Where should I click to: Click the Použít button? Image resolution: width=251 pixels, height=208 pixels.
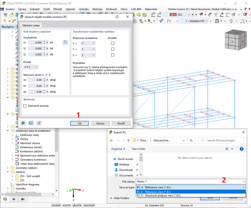point(121,123)
